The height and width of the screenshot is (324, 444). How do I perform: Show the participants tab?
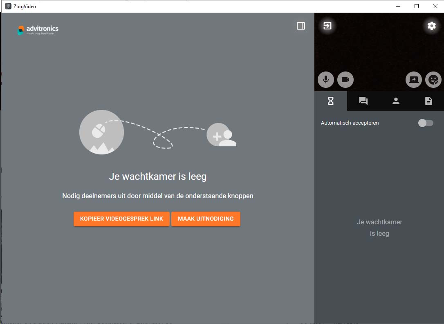[396, 101]
